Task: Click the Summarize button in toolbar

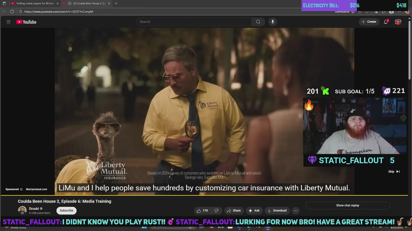Action: pyautogui.click(x=342, y=12)
